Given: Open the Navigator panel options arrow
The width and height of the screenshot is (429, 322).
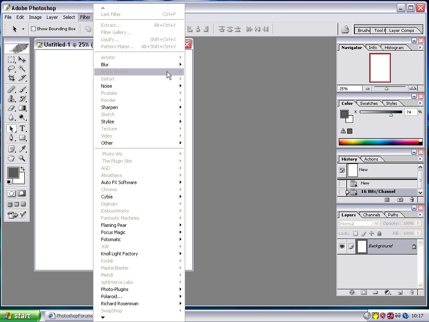Looking at the screenshot, I should (x=420, y=47).
